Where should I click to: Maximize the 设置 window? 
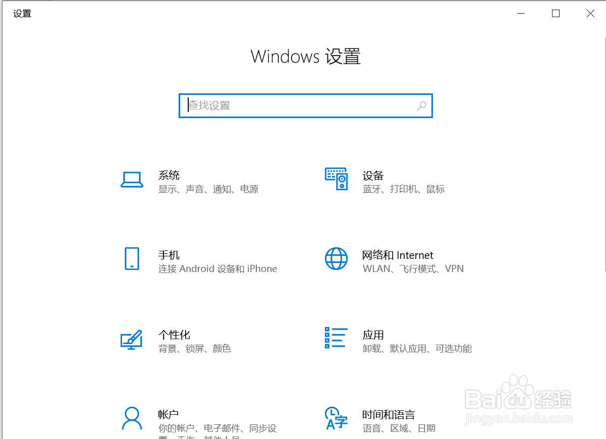coord(556,14)
